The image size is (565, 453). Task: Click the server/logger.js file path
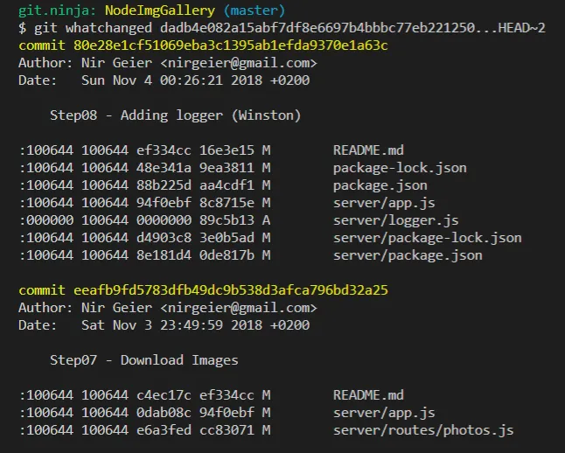coord(395,220)
